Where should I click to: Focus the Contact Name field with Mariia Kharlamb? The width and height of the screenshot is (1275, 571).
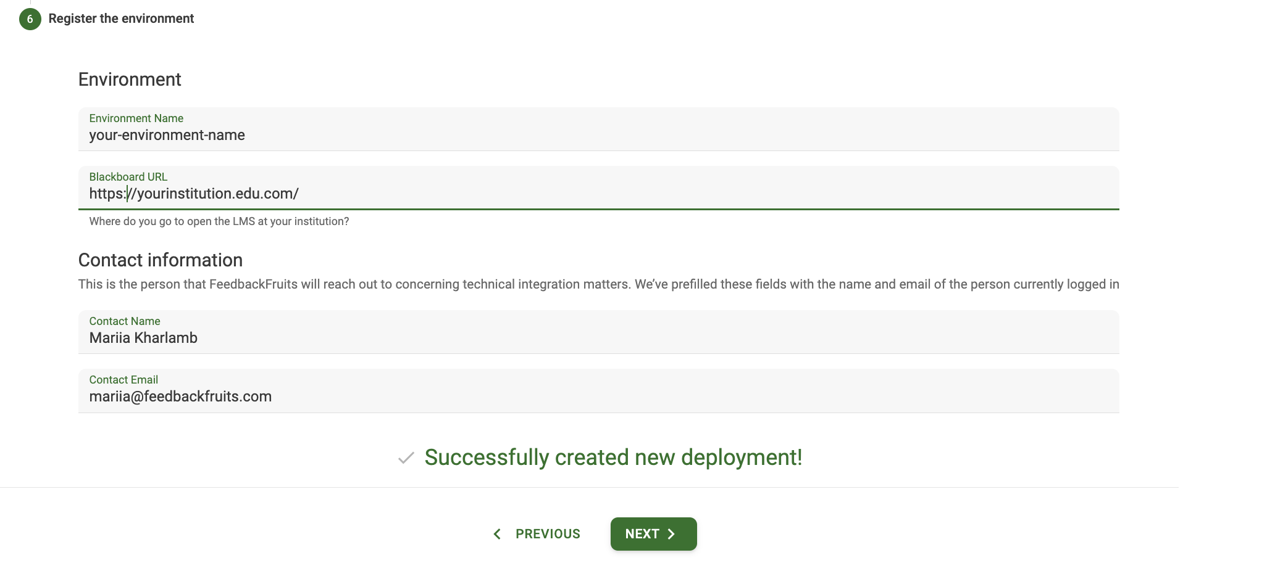[x=598, y=339]
